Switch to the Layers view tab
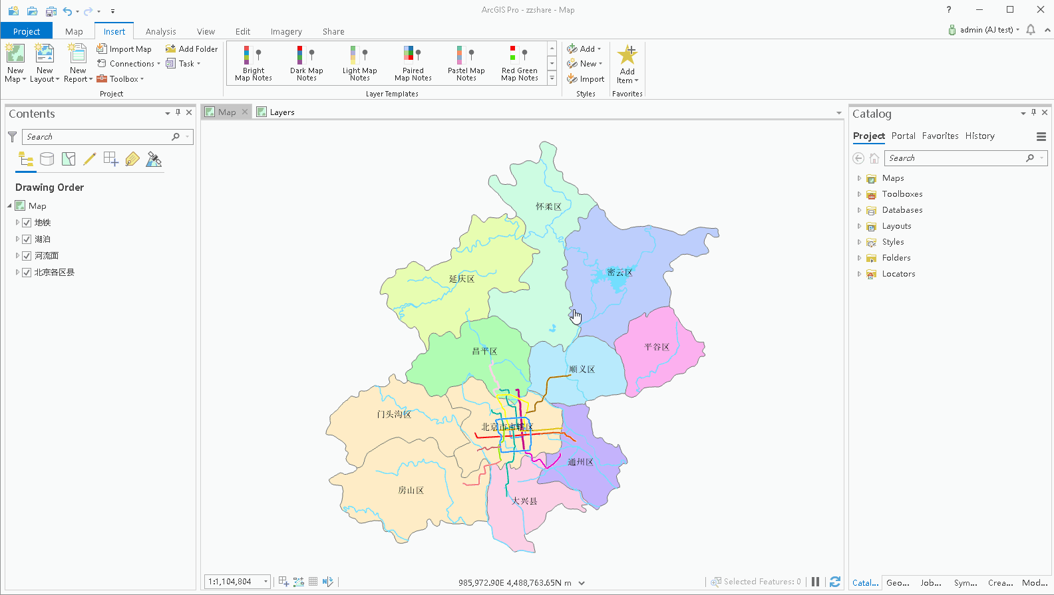This screenshot has width=1054, height=595. (275, 112)
